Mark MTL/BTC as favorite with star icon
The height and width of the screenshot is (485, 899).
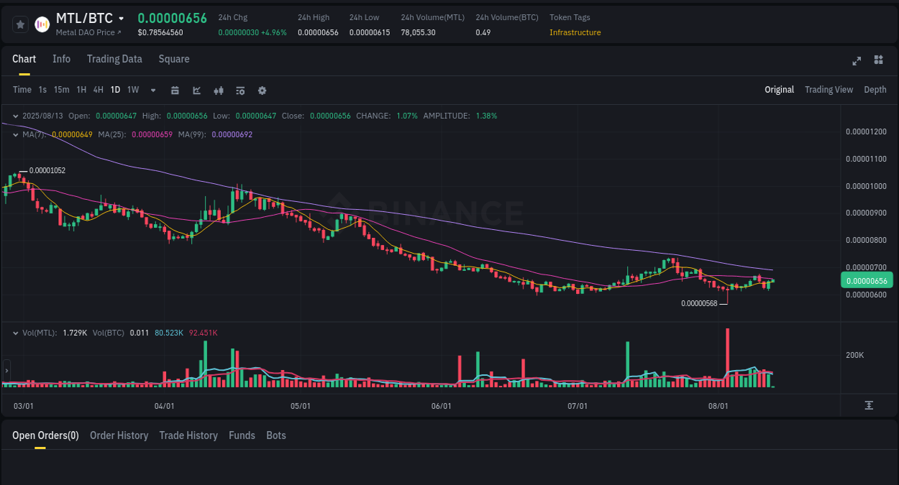pyautogui.click(x=20, y=24)
